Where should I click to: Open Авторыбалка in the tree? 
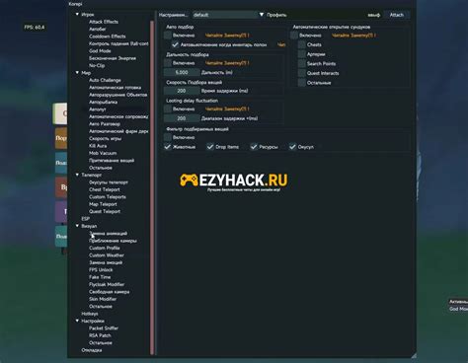(103, 102)
